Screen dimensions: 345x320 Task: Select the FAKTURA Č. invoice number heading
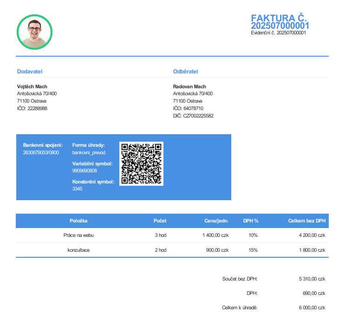pos(280,22)
